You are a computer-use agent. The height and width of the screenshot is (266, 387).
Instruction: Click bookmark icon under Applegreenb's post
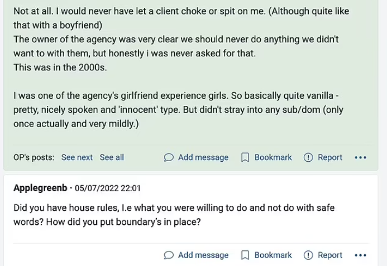pyautogui.click(x=245, y=255)
